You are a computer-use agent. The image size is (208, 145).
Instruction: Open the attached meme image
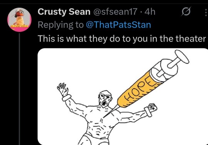tap(123, 97)
